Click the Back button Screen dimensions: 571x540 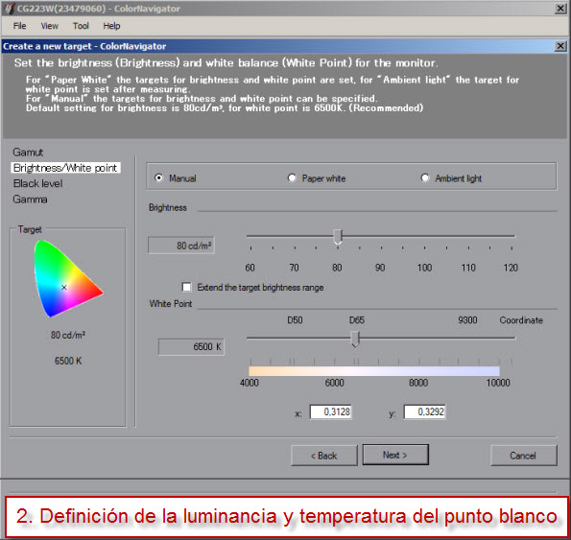click(x=324, y=456)
